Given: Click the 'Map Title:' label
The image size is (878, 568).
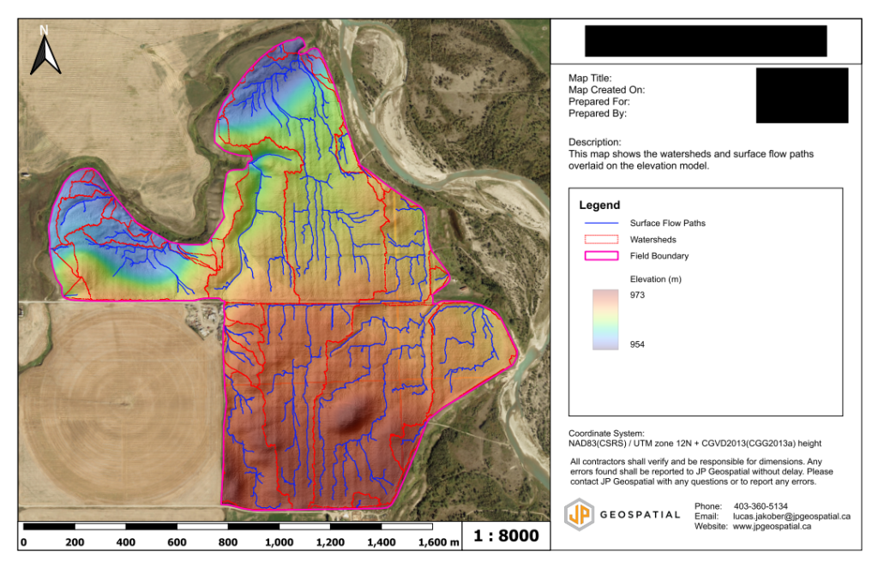Looking at the screenshot, I should (x=590, y=78).
